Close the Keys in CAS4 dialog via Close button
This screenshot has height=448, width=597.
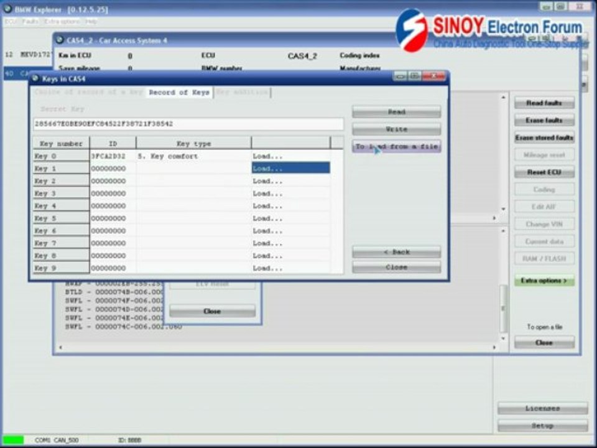pos(396,267)
